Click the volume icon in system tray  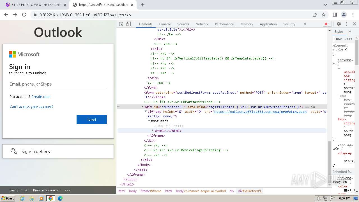click(x=319, y=198)
